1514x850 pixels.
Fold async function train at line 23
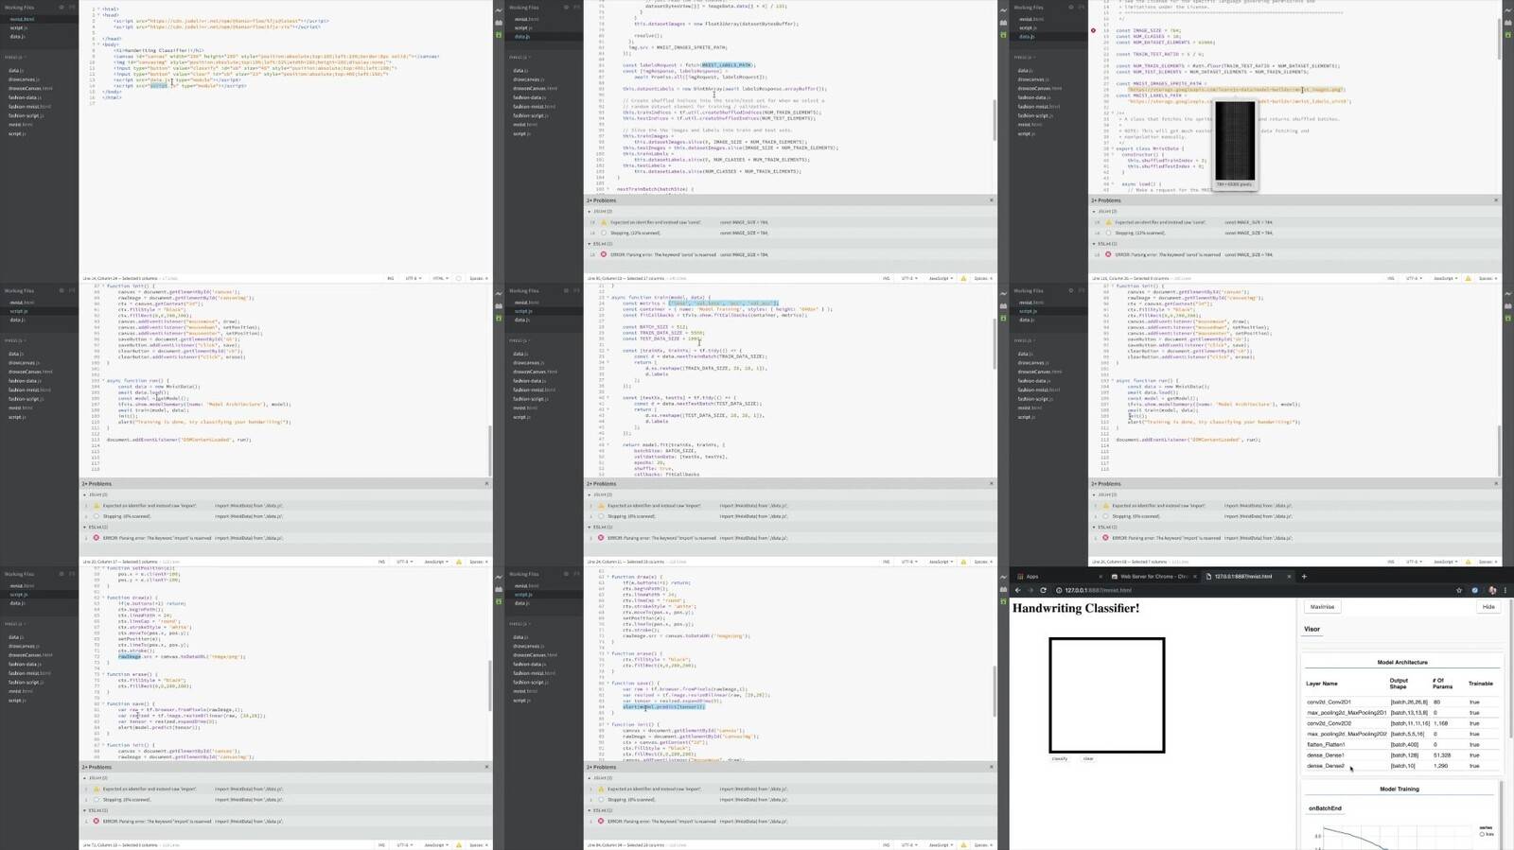tap(607, 297)
